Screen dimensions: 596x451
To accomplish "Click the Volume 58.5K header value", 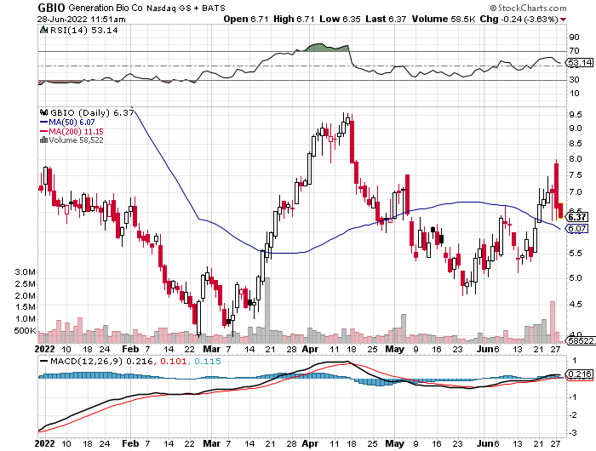I will [444, 19].
